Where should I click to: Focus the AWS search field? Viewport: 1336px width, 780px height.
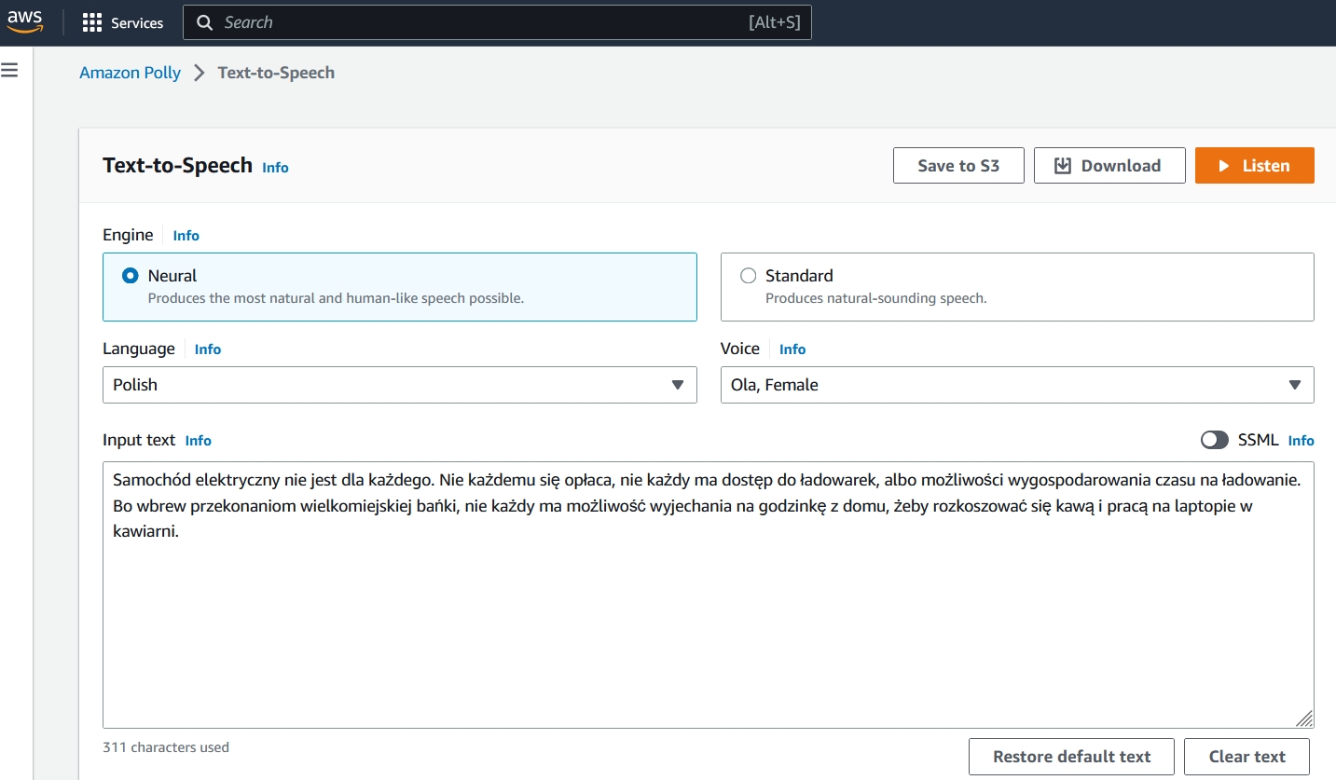tap(497, 22)
